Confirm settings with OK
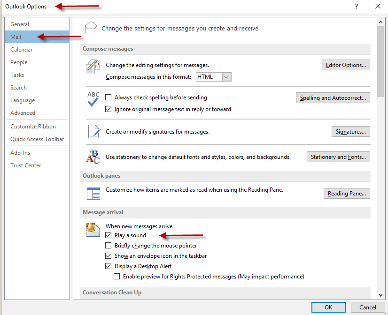The height and width of the screenshot is (315, 388). pyautogui.click(x=328, y=307)
